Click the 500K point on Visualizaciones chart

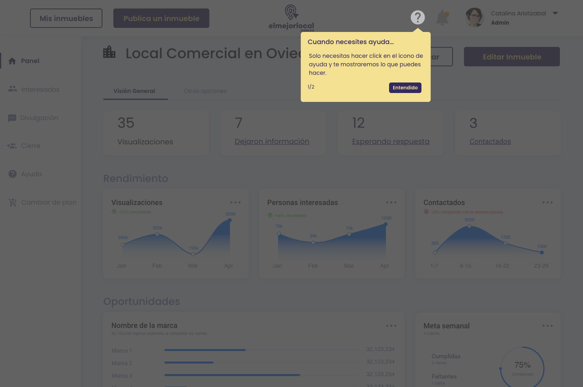[x=230, y=220]
